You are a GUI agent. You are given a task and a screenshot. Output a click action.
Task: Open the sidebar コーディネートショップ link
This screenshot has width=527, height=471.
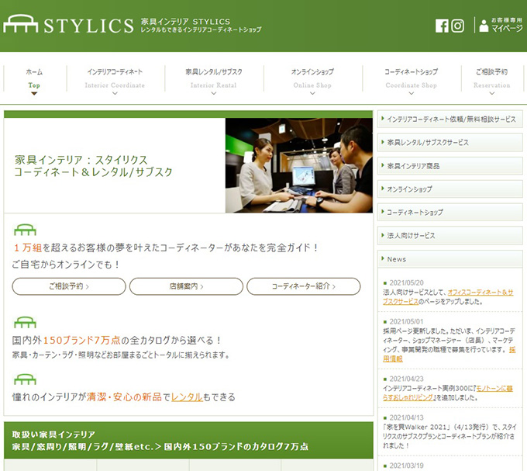[x=450, y=213]
